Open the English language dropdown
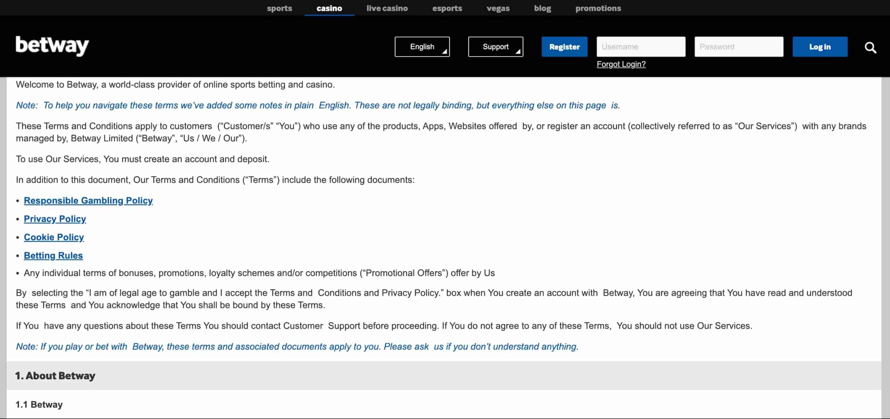The image size is (890, 419). pos(422,46)
